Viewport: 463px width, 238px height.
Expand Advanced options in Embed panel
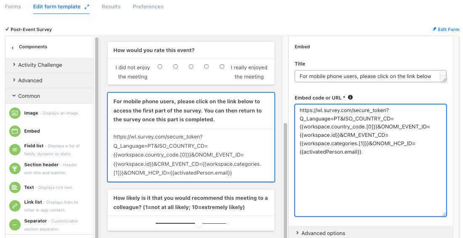370,232
